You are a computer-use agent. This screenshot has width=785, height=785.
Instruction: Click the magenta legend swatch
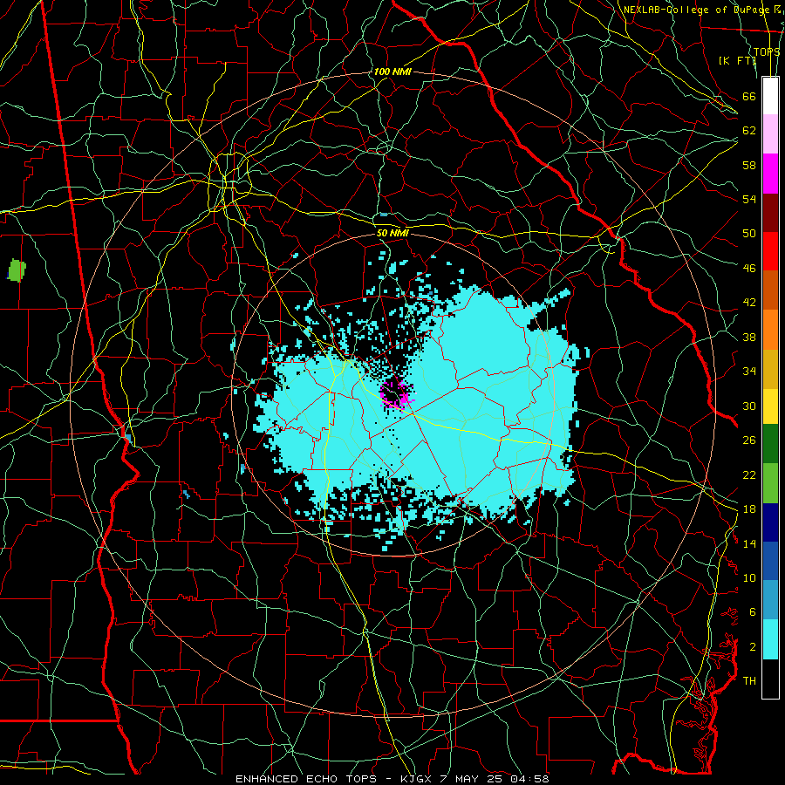770,174
